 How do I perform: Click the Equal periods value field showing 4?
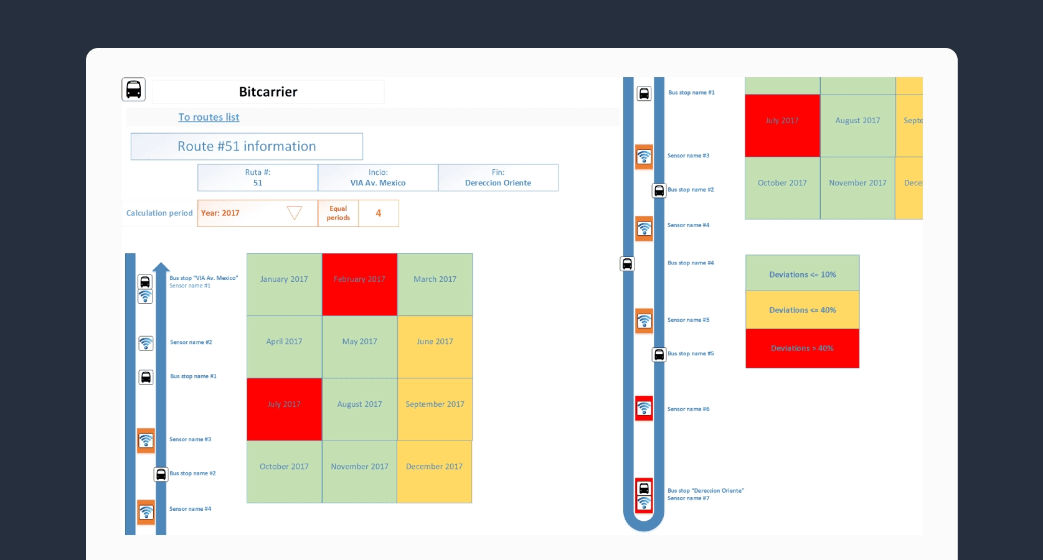(x=379, y=213)
